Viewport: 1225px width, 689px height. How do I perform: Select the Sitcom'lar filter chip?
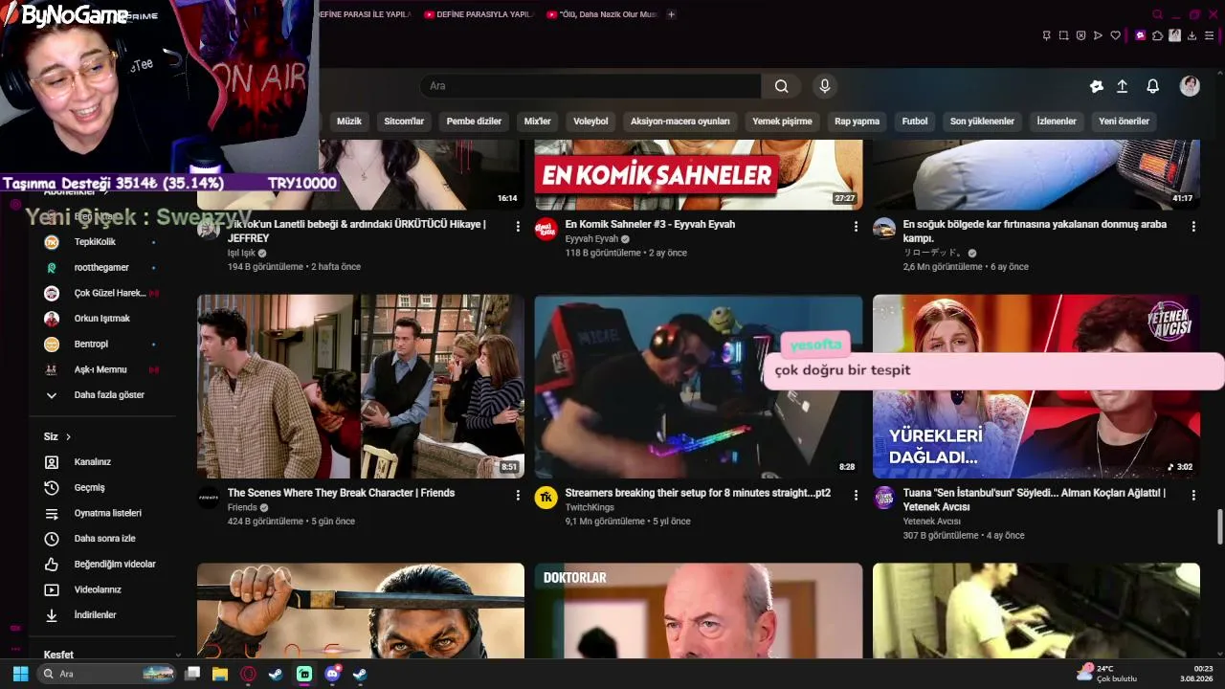(404, 122)
